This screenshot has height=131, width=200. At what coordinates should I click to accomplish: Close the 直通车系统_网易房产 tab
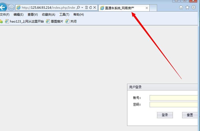[x=147, y=8]
